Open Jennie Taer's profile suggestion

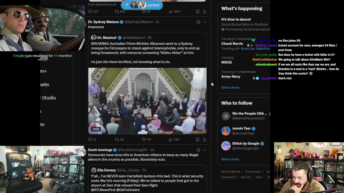[x=241, y=128]
